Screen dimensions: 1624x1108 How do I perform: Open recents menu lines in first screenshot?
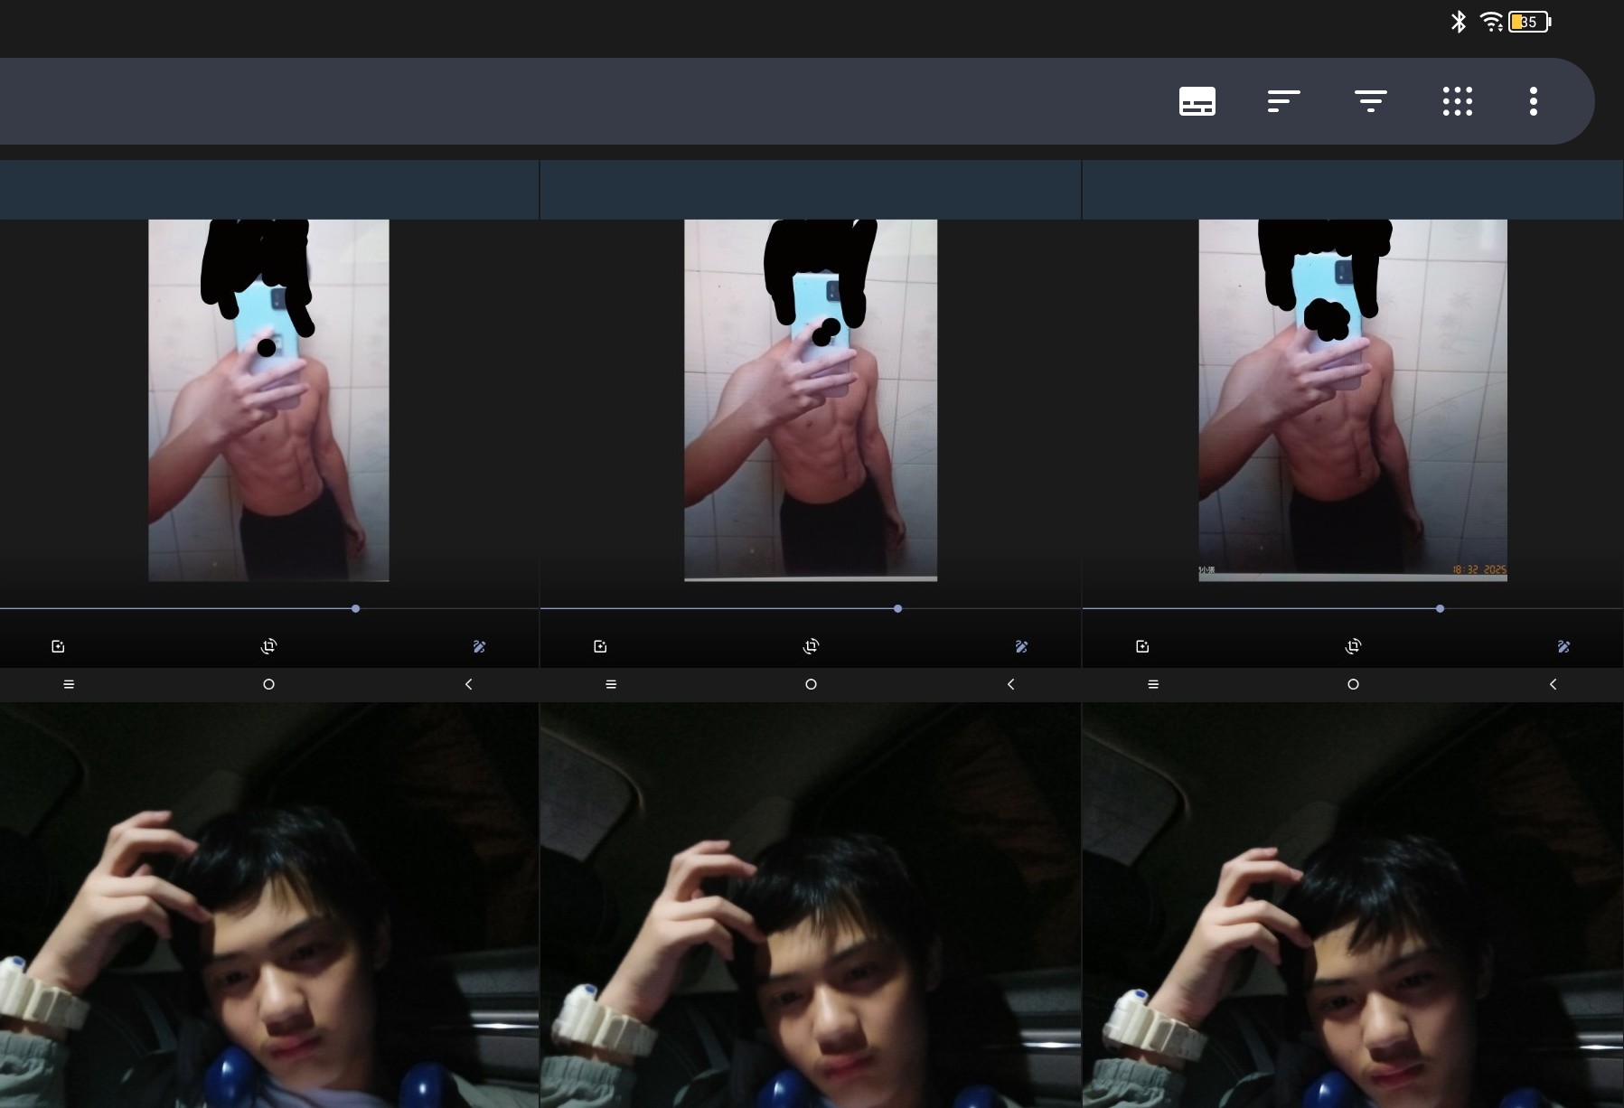(69, 684)
